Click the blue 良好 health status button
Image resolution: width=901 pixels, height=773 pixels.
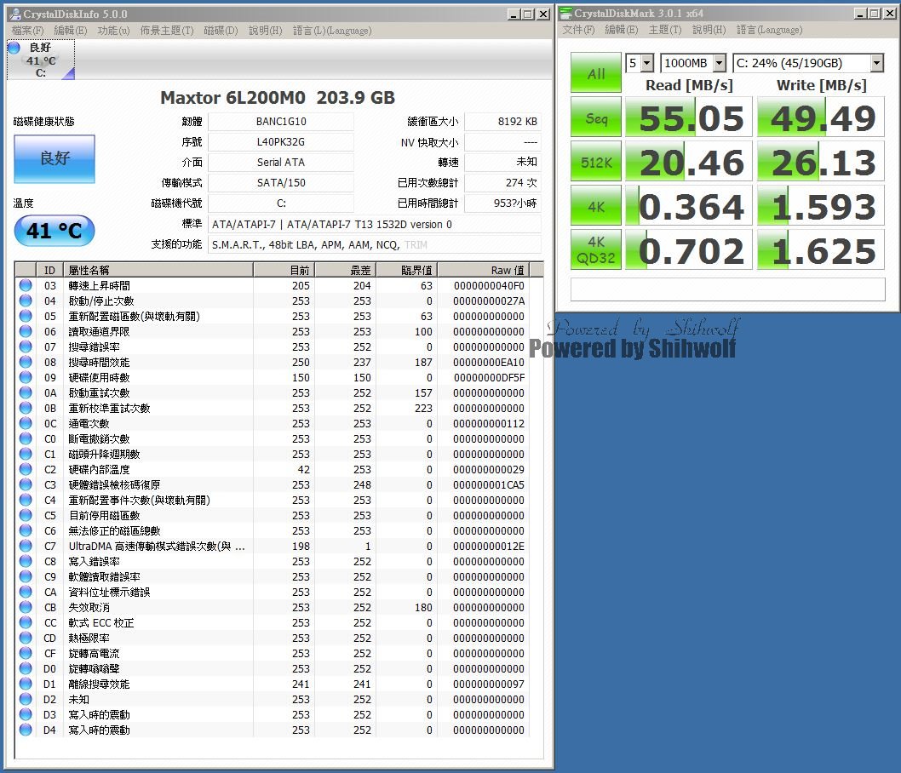(x=55, y=159)
